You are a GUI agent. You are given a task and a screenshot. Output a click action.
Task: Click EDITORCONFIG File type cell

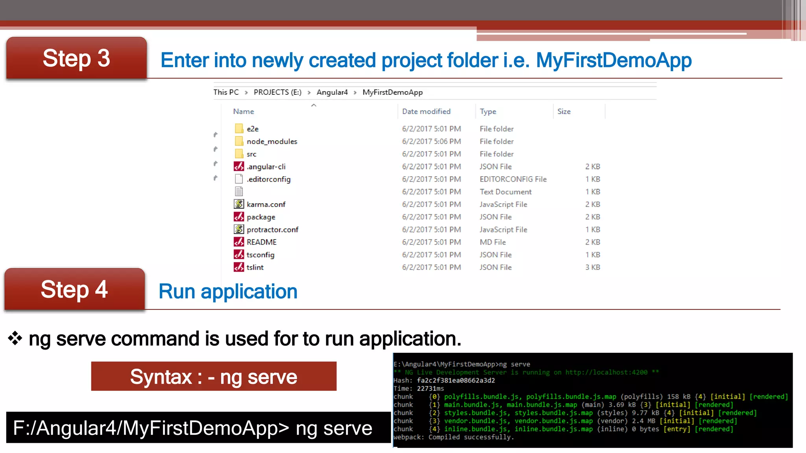pyautogui.click(x=513, y=179)
